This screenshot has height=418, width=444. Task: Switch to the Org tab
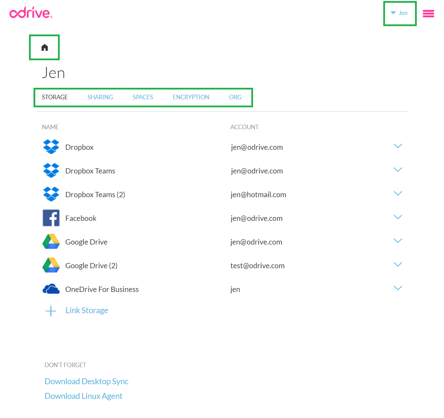coord(235,97)
